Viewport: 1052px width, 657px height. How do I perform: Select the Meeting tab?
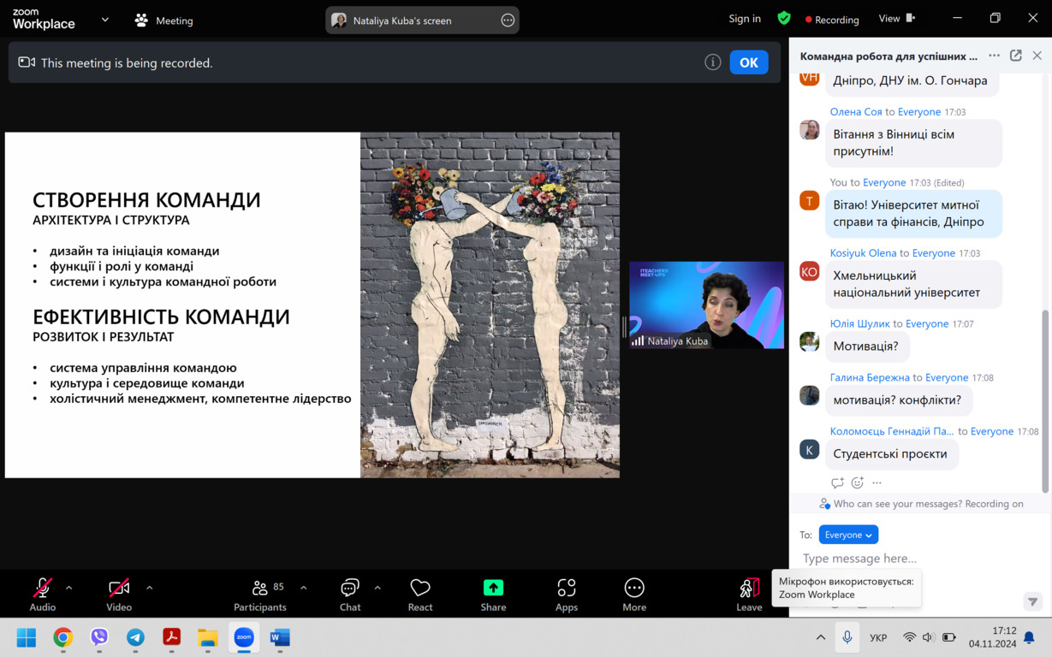164,21
